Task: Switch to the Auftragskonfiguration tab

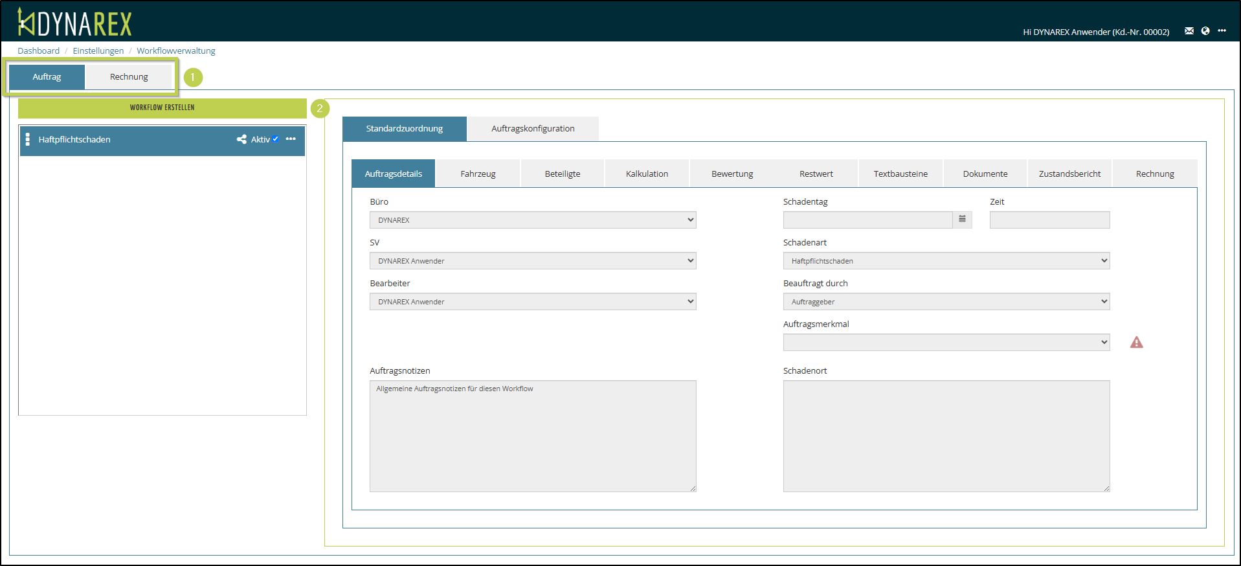Action: [x=532, y=129]
